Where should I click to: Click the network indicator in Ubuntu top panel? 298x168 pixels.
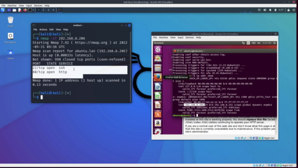244,43
